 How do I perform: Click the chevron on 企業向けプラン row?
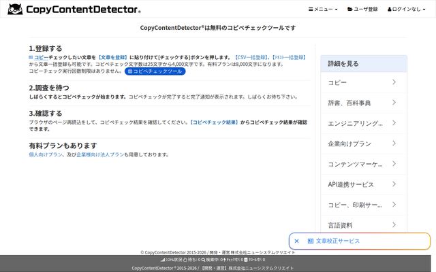394,143
